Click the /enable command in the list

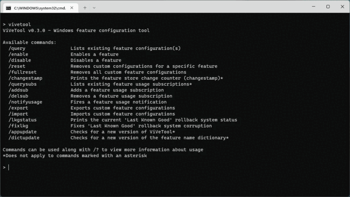tap(18, 54)
